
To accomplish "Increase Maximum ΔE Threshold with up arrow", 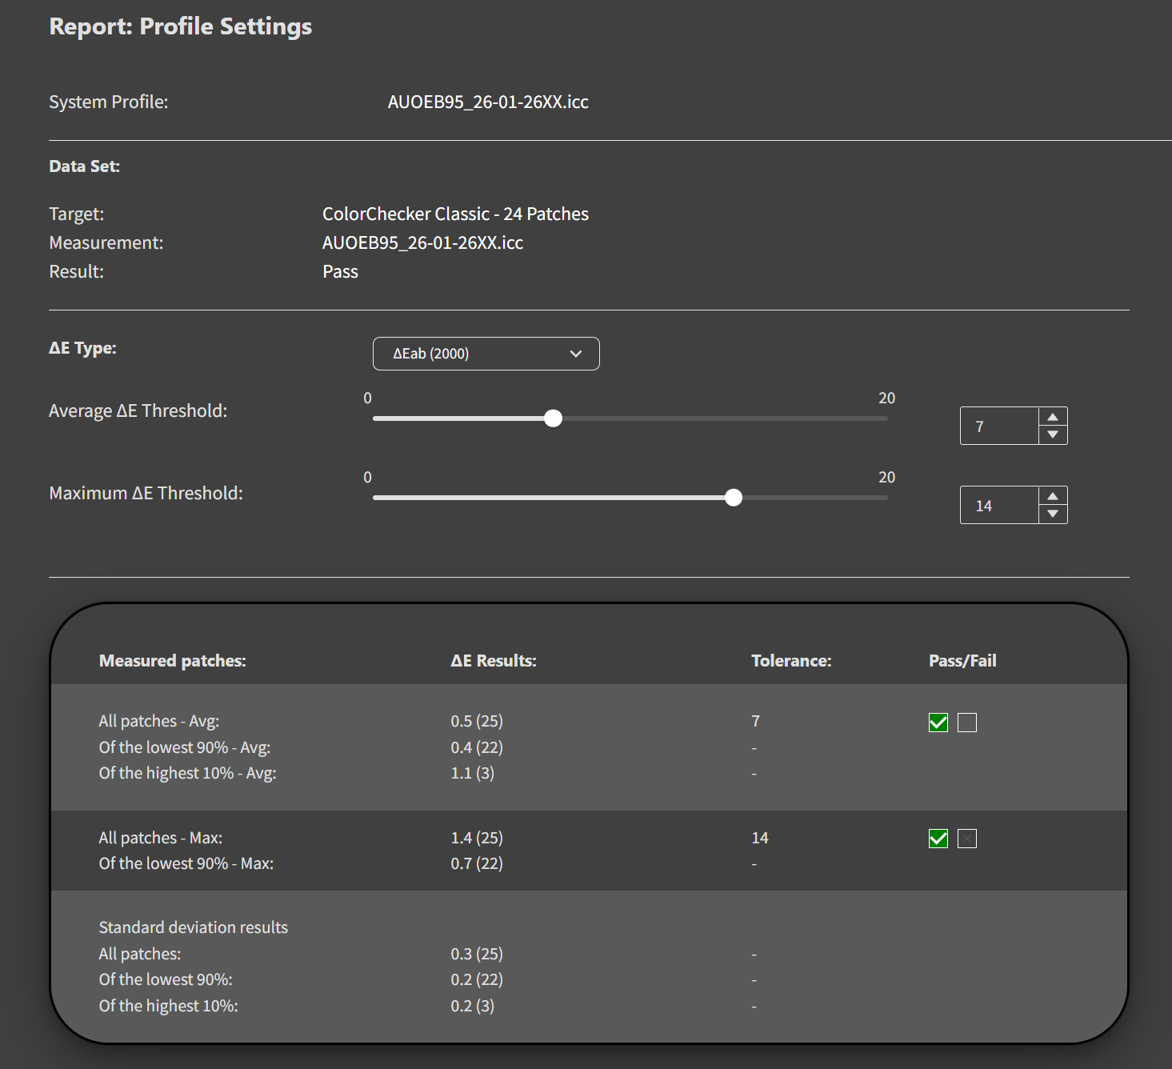I will point(1053,496).
